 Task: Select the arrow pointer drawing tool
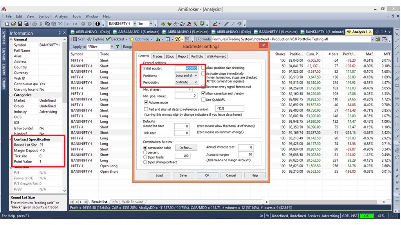click(x=397, y=34)
